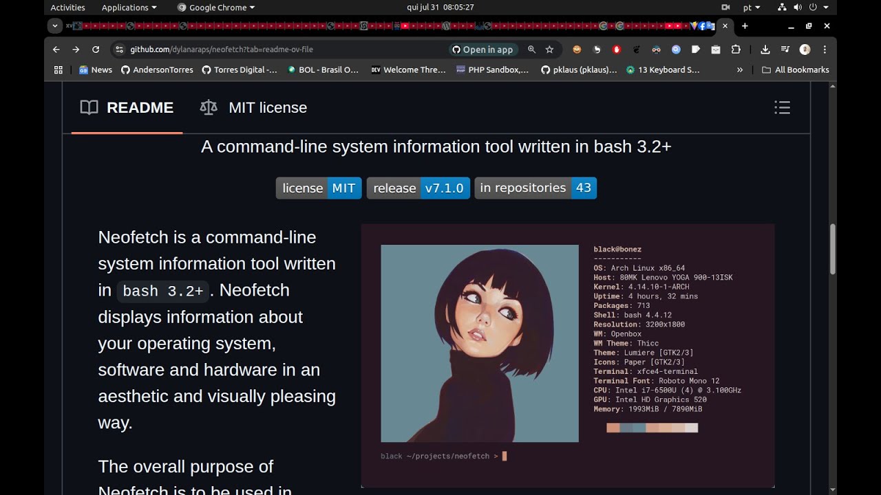
Task: Click the license MIT badge
Action: tap(319, 188)
